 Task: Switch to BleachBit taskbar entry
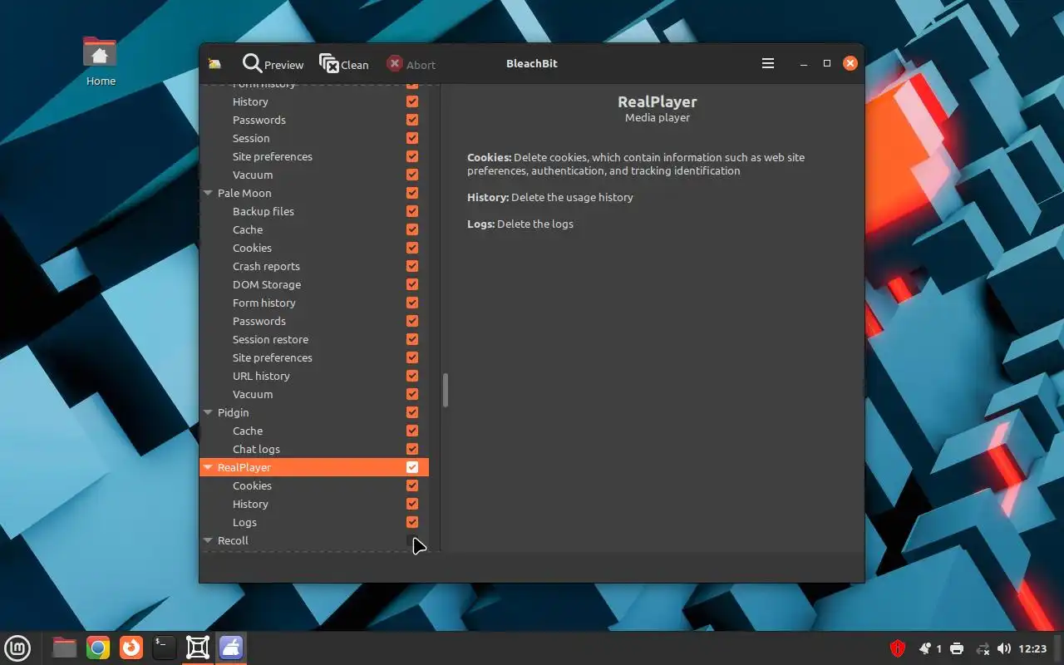[x=231, y=648]
